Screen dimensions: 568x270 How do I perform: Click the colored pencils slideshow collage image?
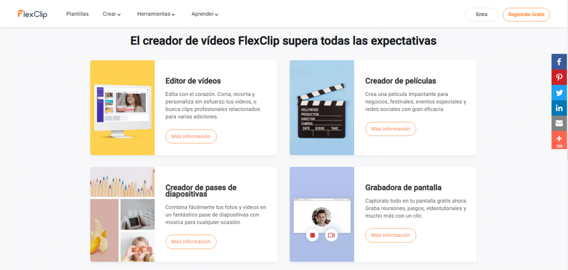[123, 214]
